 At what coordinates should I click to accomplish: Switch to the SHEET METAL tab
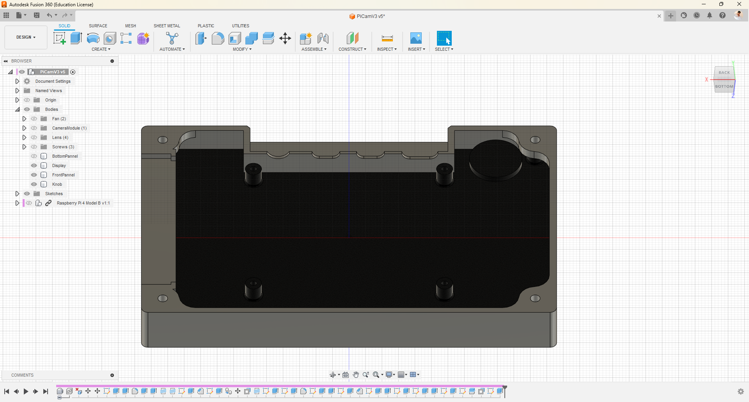(x=167, y=26)
